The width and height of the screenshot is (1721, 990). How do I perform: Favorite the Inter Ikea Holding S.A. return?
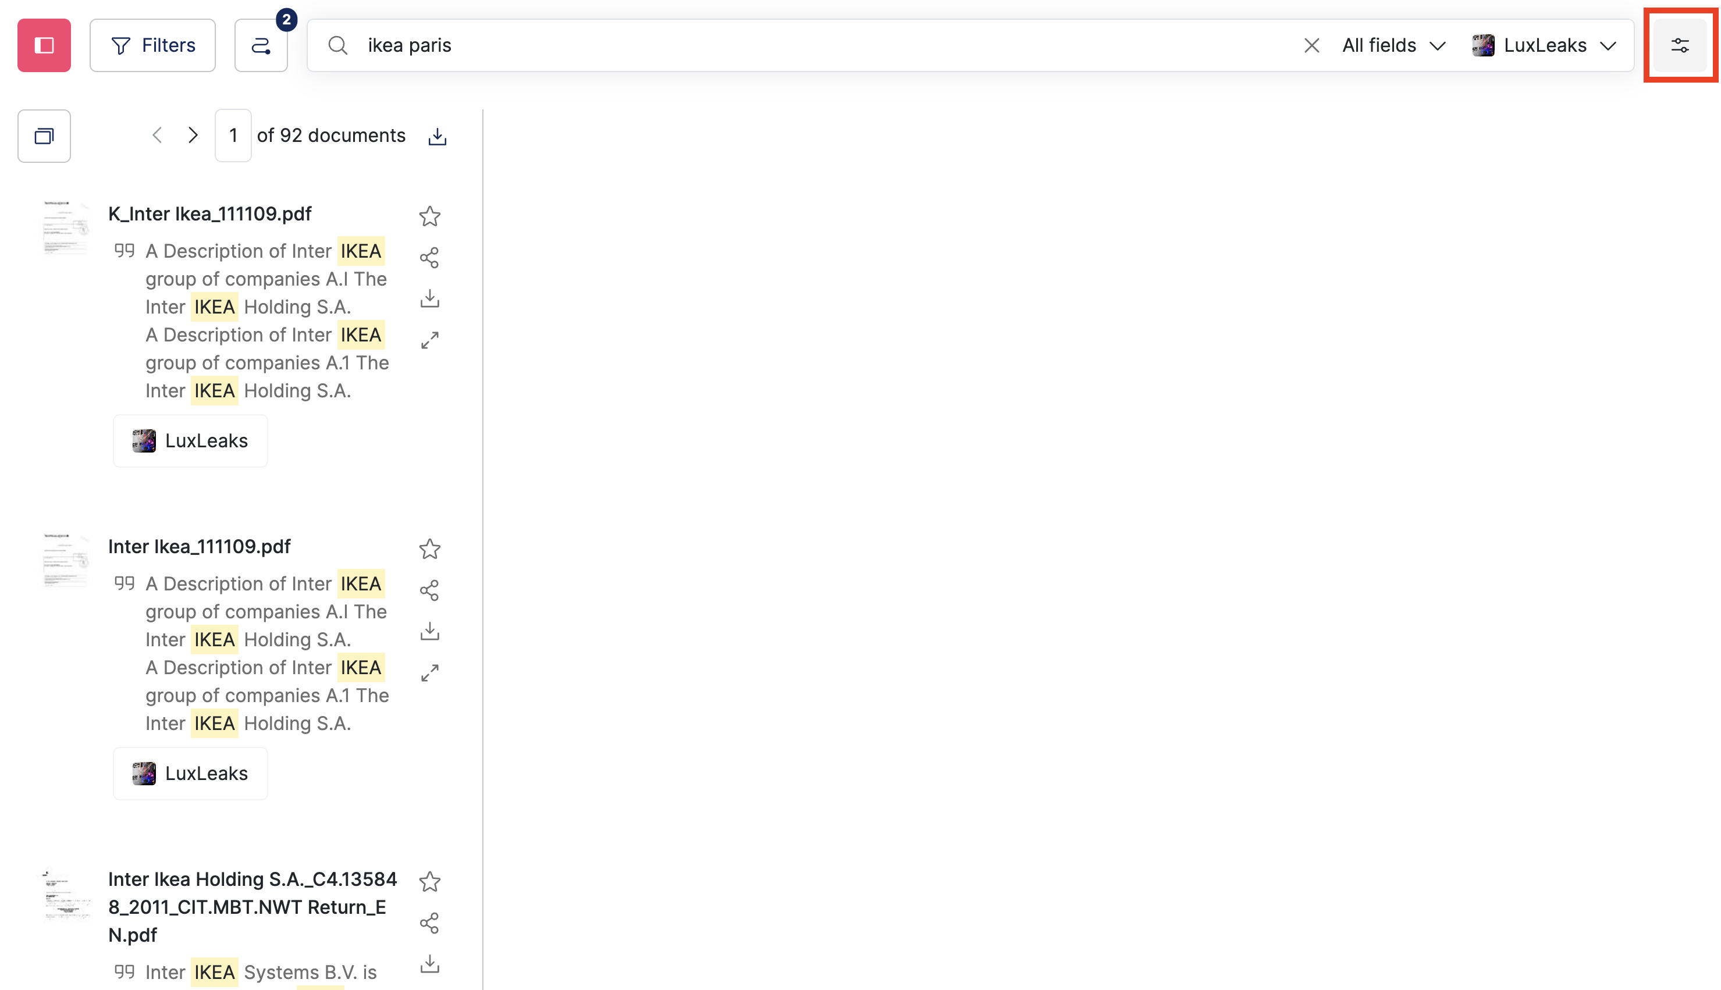pyautogui.click(x=430, y=882)
